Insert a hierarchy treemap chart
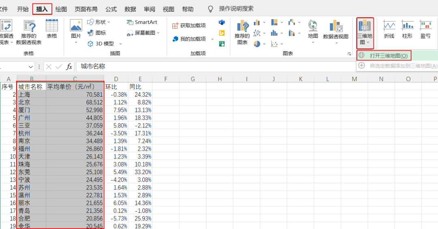Screen dimensions: 438x229 pos(274,22)
